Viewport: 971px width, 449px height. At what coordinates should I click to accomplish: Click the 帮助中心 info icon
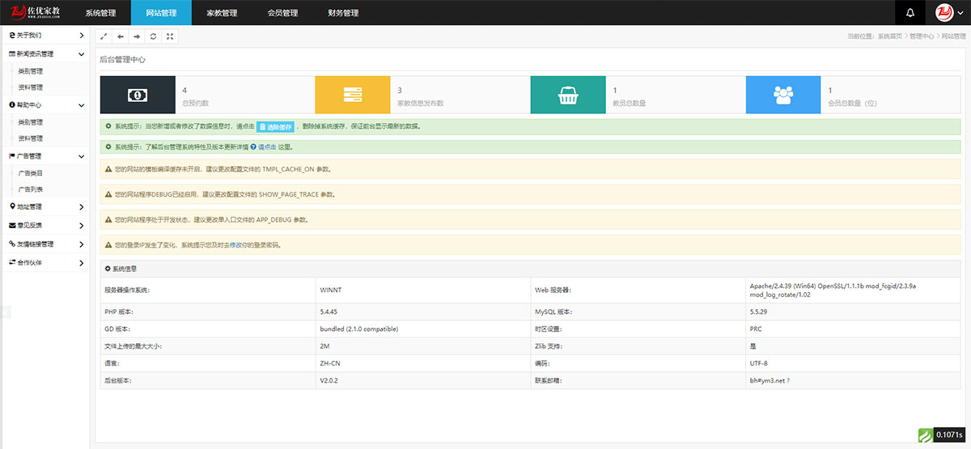[x=11, y=105]
